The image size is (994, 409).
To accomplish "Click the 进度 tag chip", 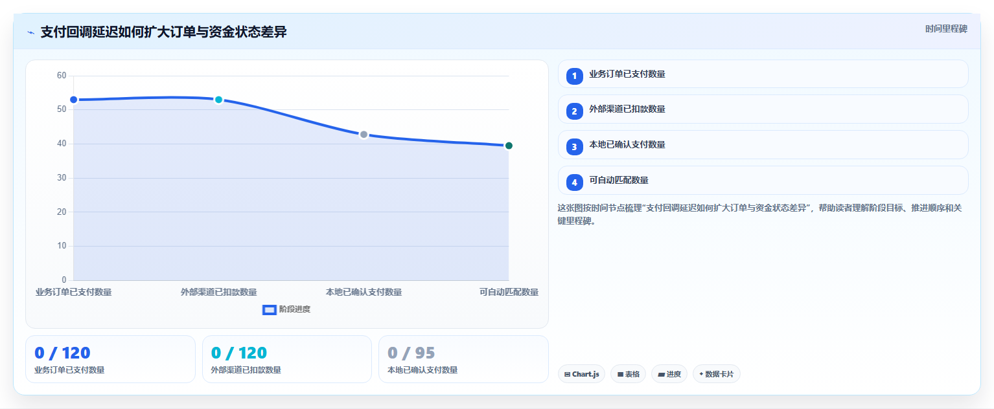I will [x=669, y=374].
